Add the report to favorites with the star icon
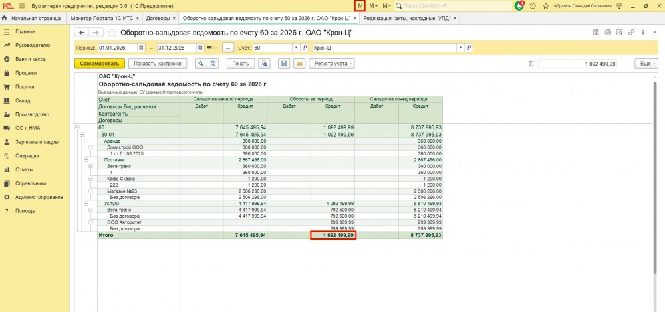This screenshot has width=665, height=312. [x=112, y=33]
